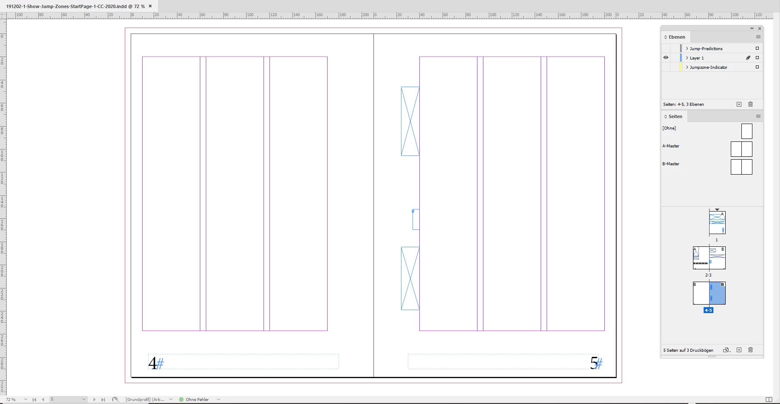Viewport: 780px width, 404px height.
Task: Show the Jump-Predictions layer
Action: pyautogui.click(x=666, y=48)
